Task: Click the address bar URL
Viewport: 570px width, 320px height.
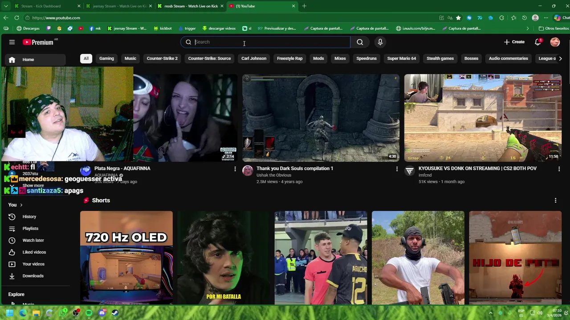Action: tap(56, 18)
